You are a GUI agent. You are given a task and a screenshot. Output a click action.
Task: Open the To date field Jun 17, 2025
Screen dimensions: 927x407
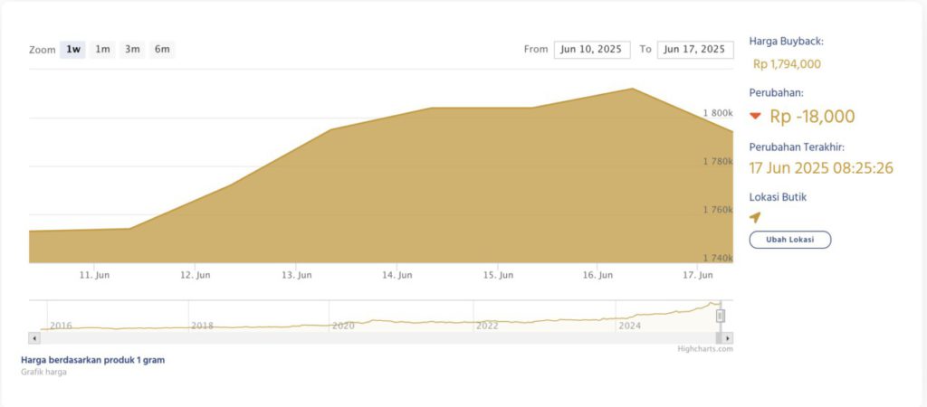pos(694,50)
